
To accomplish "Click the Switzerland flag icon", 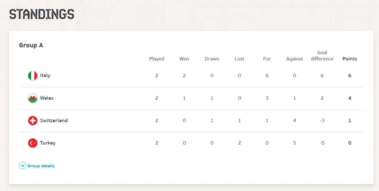I will tap(33, 120).
